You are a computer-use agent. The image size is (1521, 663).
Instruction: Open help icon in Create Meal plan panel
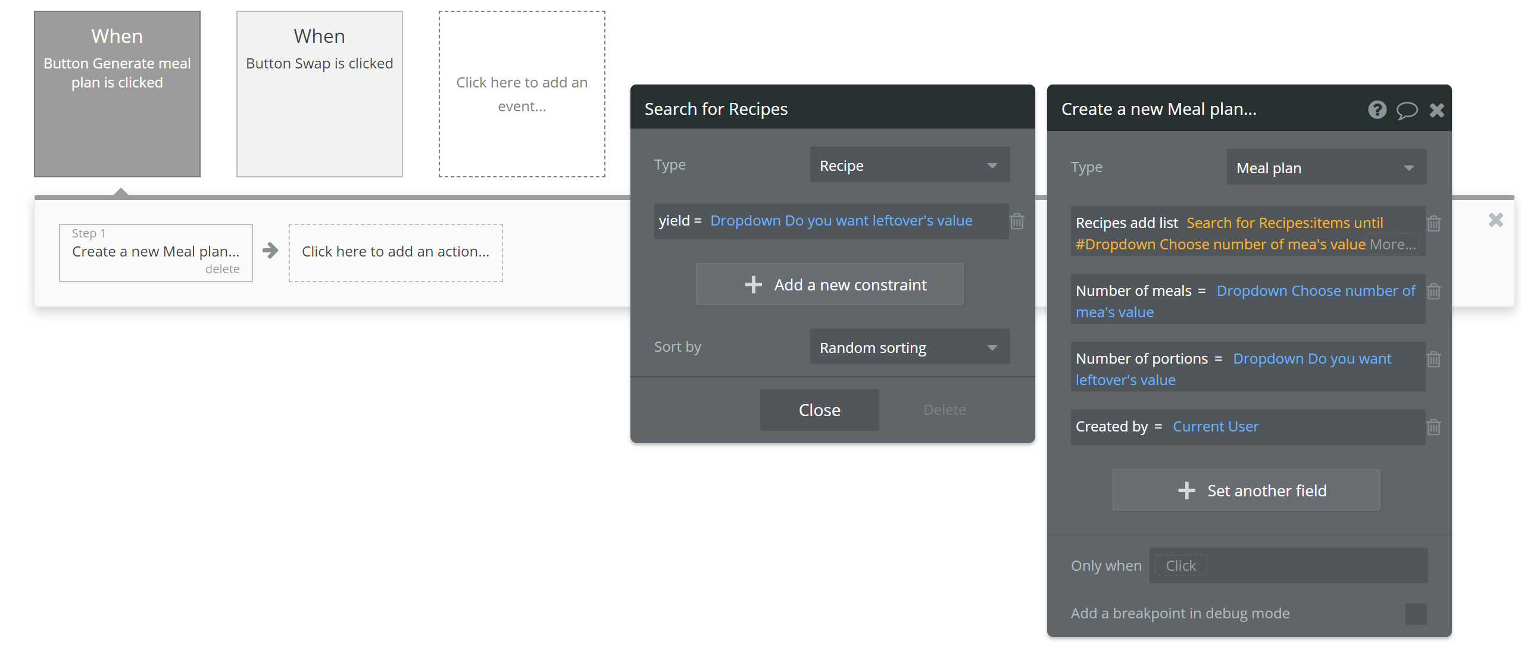pos(1377,110)
